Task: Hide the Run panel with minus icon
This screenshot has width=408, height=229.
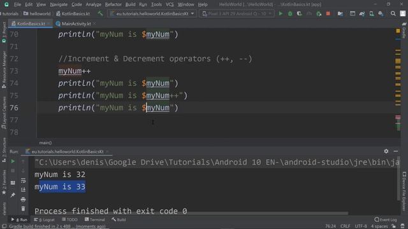Action: point(395,151)
